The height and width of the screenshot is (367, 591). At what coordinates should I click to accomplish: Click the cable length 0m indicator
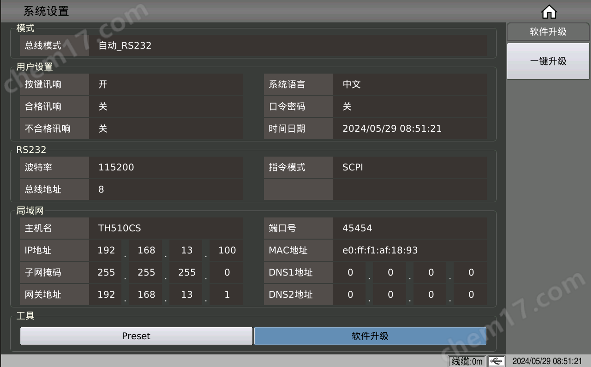[466, 361]
